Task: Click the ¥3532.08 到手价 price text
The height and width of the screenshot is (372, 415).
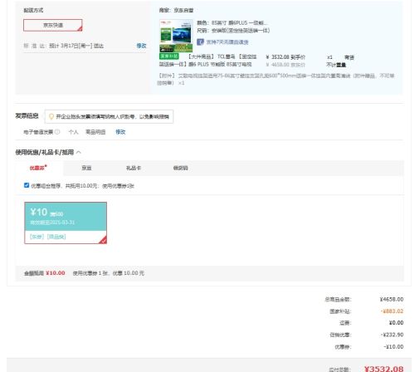Action: (286, 57)
